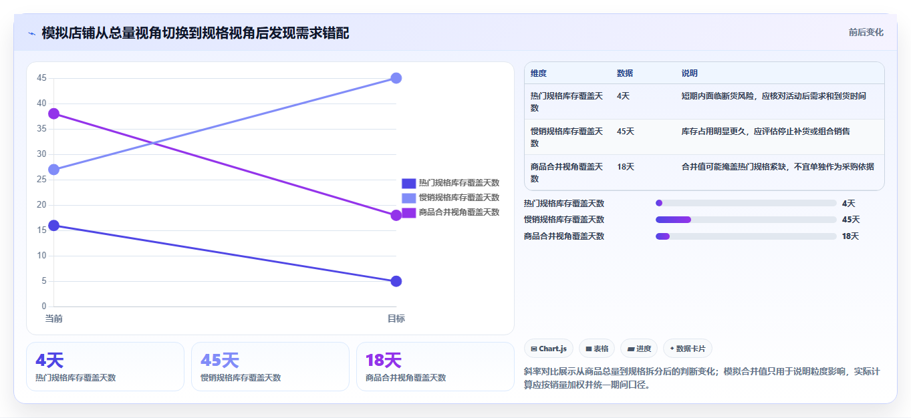The height and width of the screenshot is (418, 911).
Task: Click table cell 商品合并视角覆盖天数 in third row
Action: point(567,172)
